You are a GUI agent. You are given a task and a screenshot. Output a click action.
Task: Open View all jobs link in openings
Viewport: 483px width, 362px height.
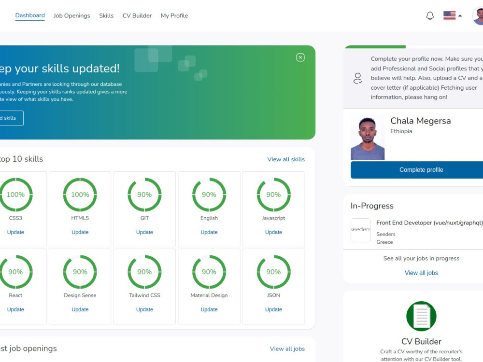287,349
